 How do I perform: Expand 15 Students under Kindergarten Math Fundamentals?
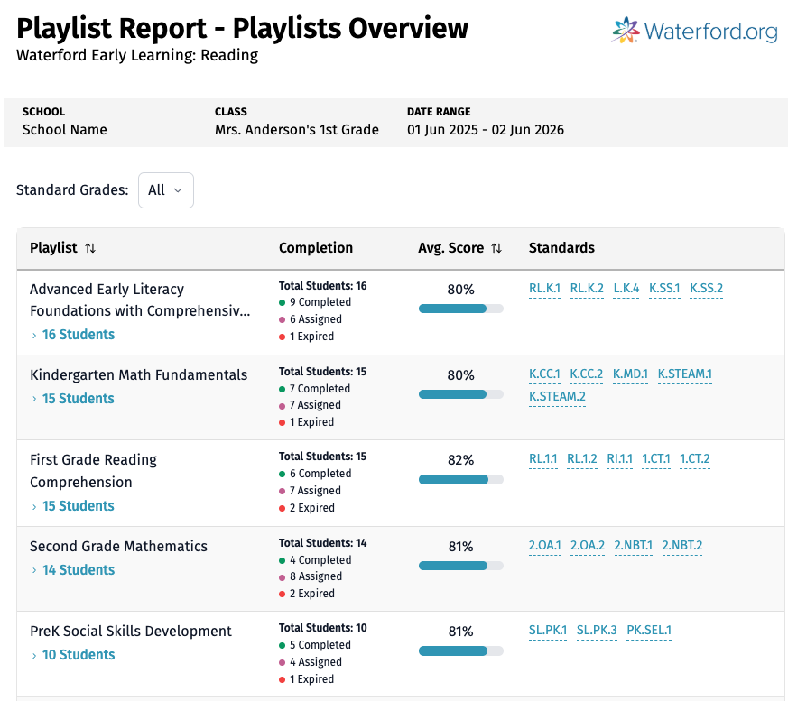(78, 399)
